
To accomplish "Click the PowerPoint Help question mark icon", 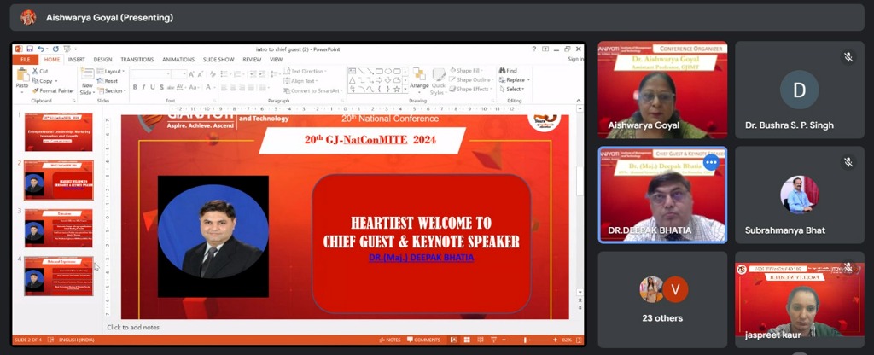I will tap(534, 49).
